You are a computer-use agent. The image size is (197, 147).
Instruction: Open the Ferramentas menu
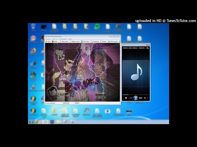point(63,39)
